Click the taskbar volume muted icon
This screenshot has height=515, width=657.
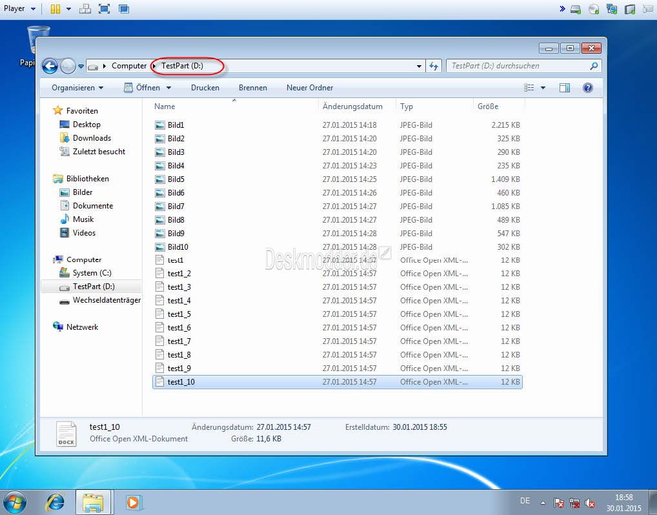(590, 502)
